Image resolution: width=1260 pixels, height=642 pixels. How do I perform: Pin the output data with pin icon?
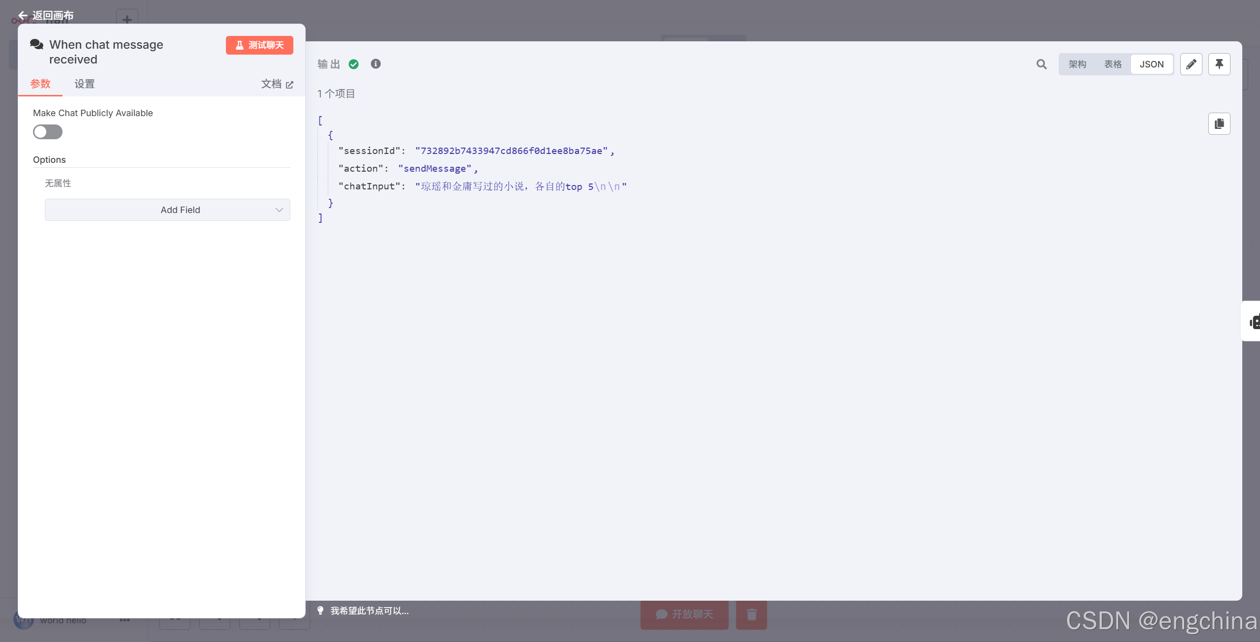(x=1219, y=64)
